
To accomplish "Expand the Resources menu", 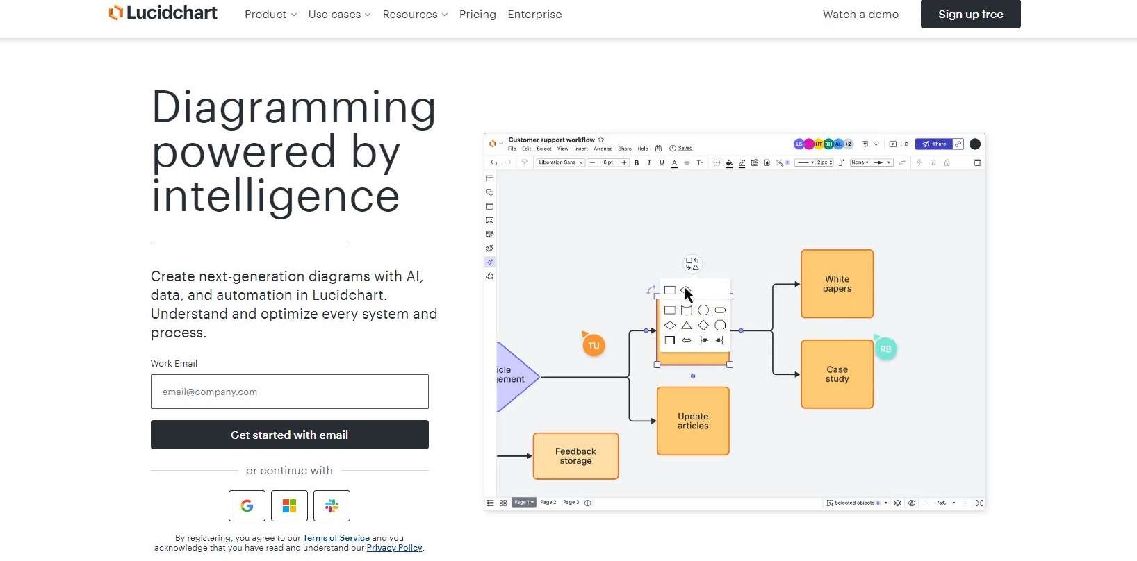I will click(x=415, y=14).
